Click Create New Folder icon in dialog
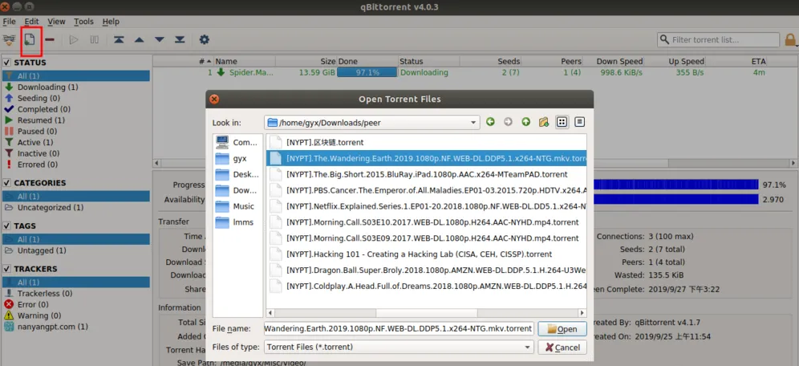Viewport: 799px width, 366px height. click(544, 122)
